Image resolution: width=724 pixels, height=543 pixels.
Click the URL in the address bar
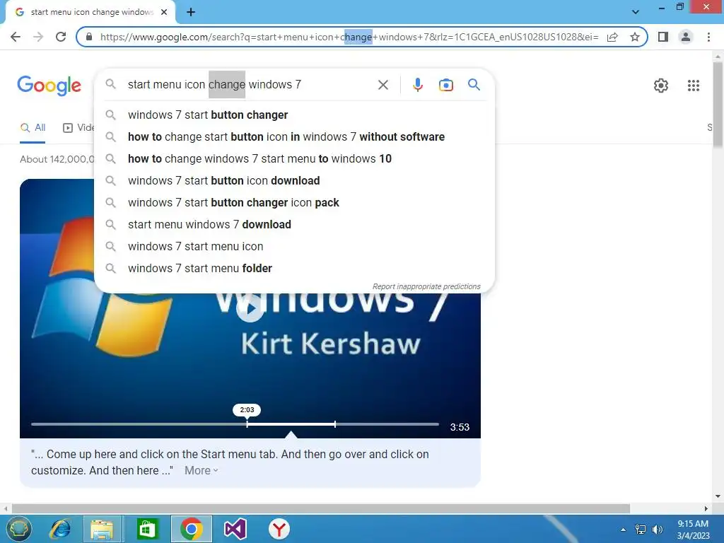pyautogui.click(x=349, y=37)
